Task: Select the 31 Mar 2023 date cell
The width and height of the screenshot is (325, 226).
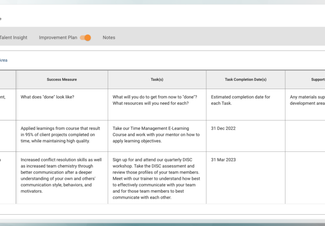Action: 246,178
